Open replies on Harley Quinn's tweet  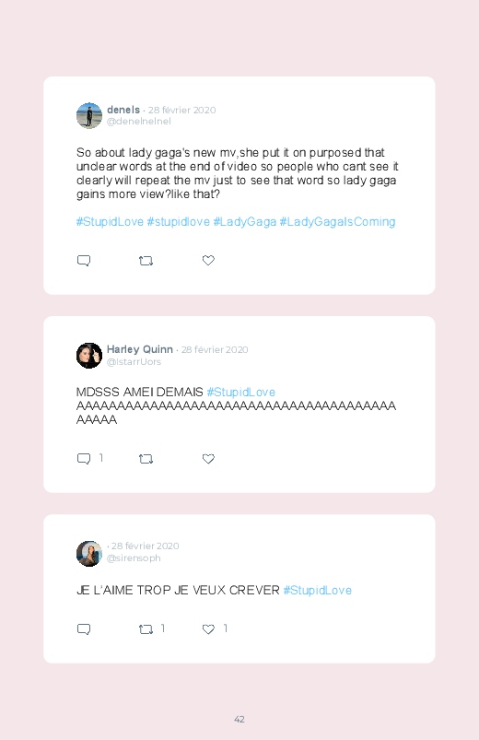point(84,459)
